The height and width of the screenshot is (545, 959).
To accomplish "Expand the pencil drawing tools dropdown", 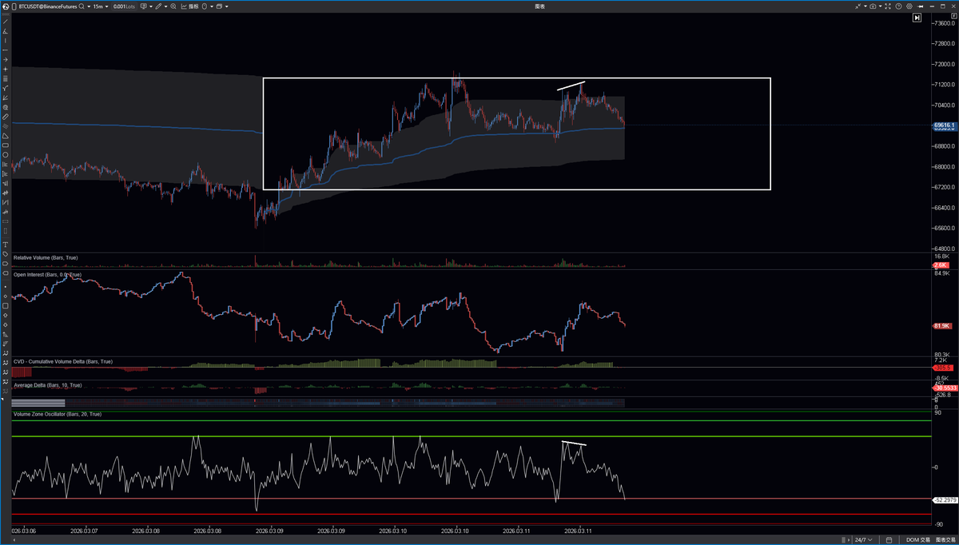I will 166,6.
